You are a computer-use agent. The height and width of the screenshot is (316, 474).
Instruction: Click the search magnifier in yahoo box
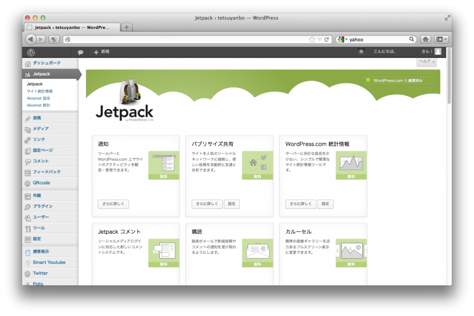click(x=411, y=39)
